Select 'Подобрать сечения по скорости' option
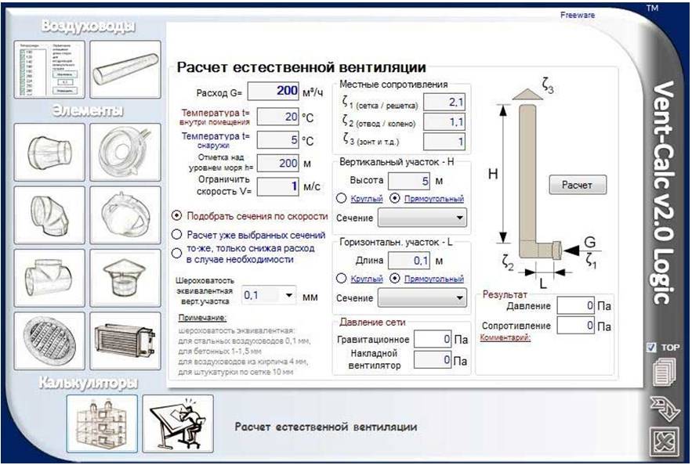This screenshot has height=465, width=692. [176, 215]
